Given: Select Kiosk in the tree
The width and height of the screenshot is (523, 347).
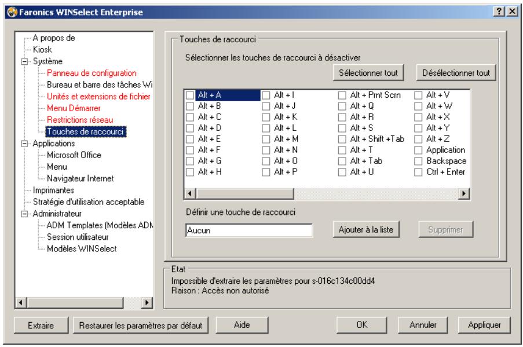Looking at the screenshot, I should click(42, 50).
